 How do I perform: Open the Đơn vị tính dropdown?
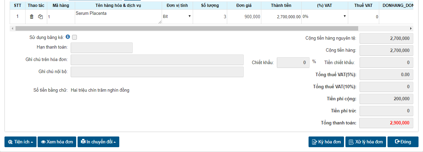click(177, 17)
